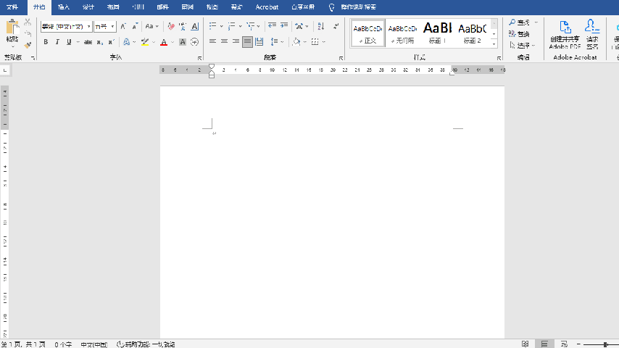Apply italic formatting with the I button
Viewport: 619px width, 348px height.
click(x=57, y=42)
